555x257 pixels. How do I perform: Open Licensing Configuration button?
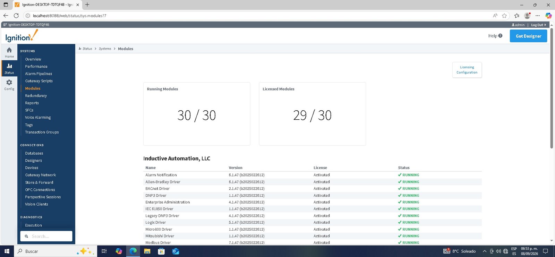(x=467, y=70)
